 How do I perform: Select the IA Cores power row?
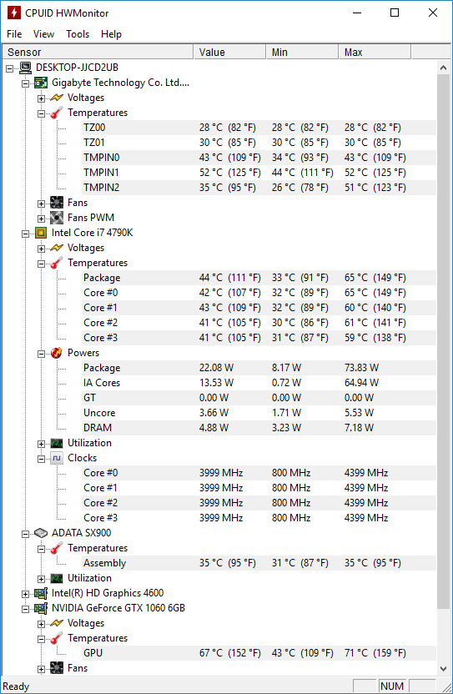coord(259,383)
